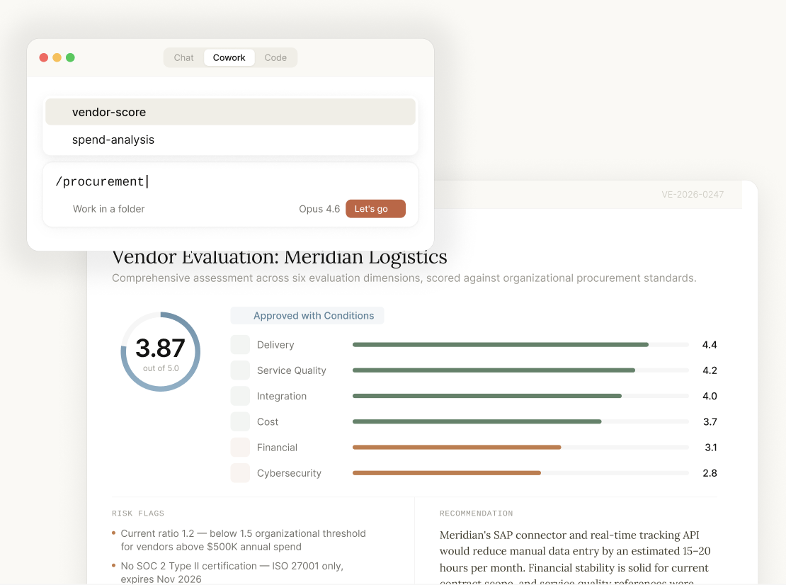Click the icon tile beside Integration
The height and width of the screenshot is (585, 786).
tap(240, 396)
